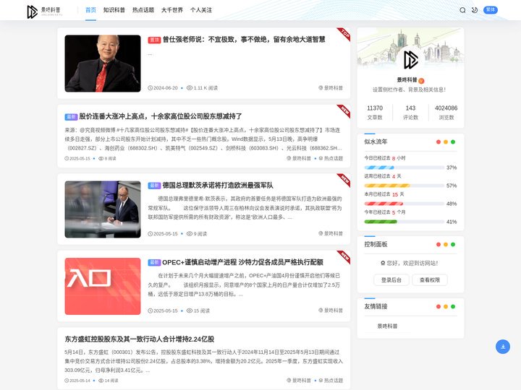Click 11370 文章数 stat
This screenshot has width=521, height=390.
(375, 113)
